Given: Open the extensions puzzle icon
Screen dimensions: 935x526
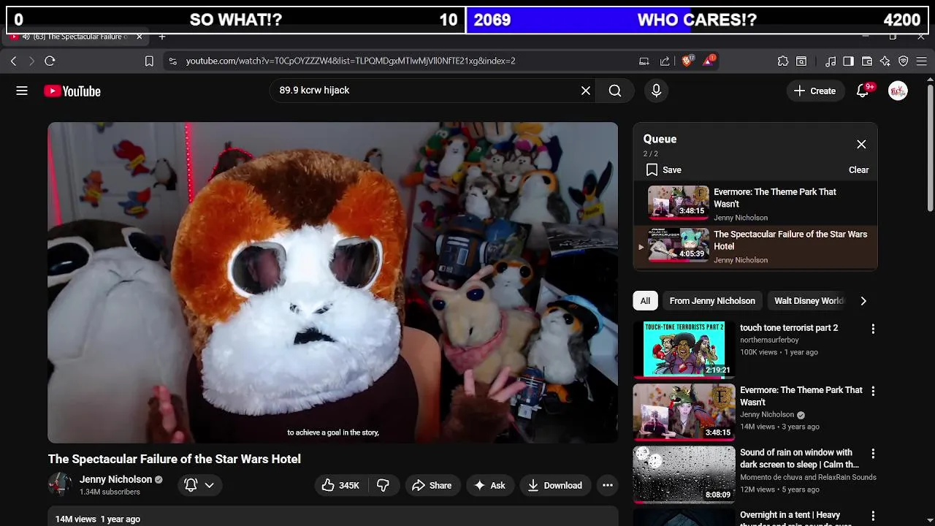Looking at the screenshot, I should pos(783,61).
